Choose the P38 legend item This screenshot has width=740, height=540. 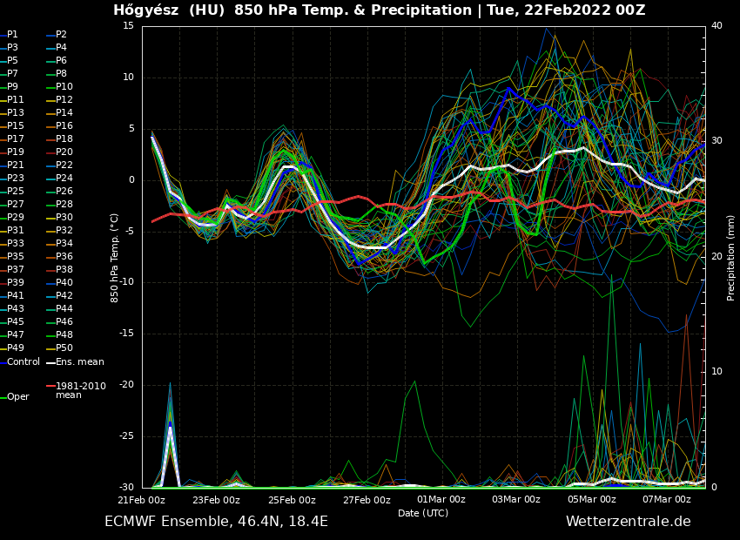tap(64, 270)
